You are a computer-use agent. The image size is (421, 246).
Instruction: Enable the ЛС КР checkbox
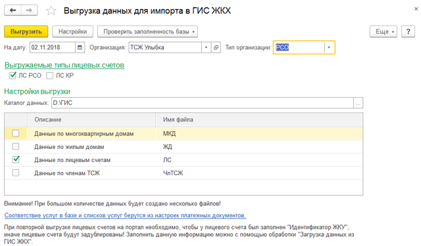click(50, 75)
